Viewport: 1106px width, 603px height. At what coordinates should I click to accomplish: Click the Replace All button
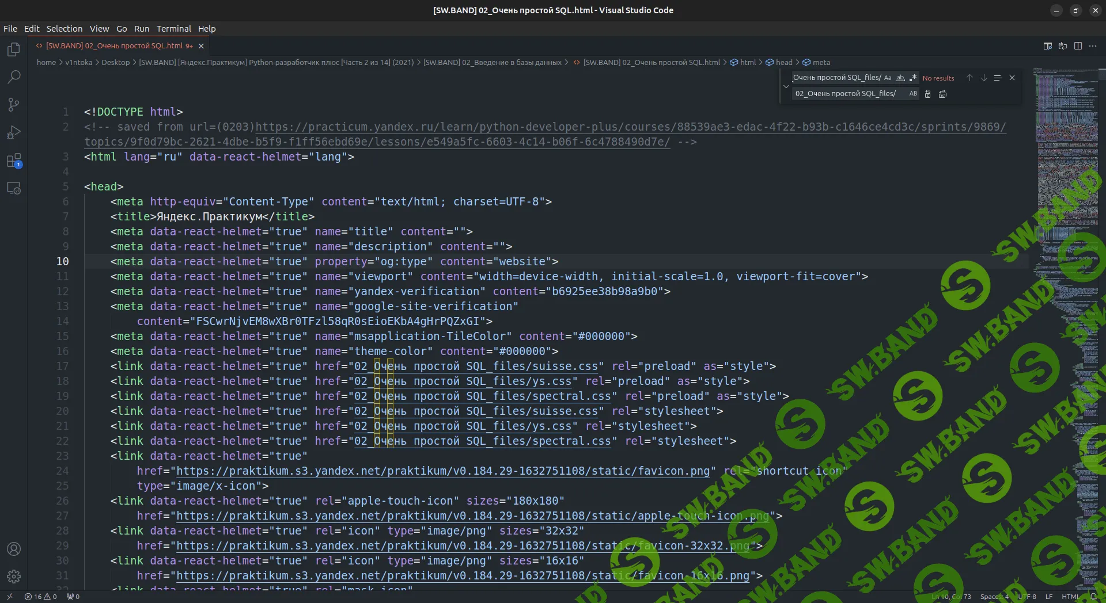pyautogui.click(x=942, y=94)
